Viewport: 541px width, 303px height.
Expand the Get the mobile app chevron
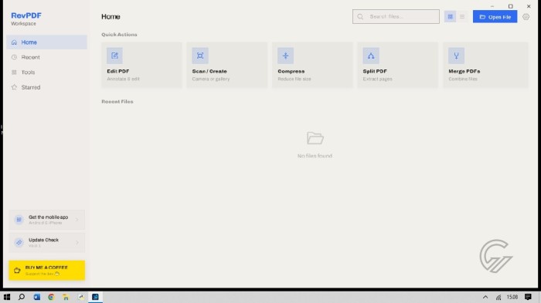(x=77, y=220)
